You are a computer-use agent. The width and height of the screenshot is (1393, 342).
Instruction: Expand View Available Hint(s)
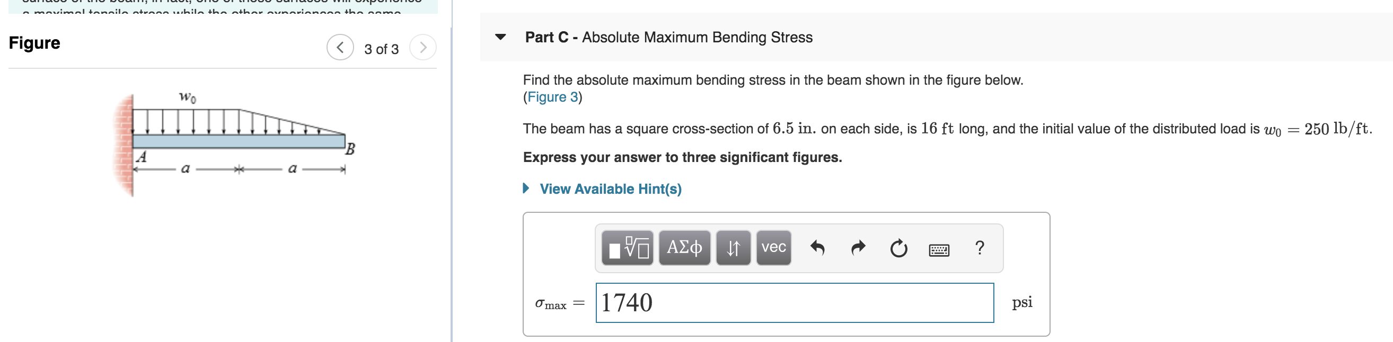point(610,189)
